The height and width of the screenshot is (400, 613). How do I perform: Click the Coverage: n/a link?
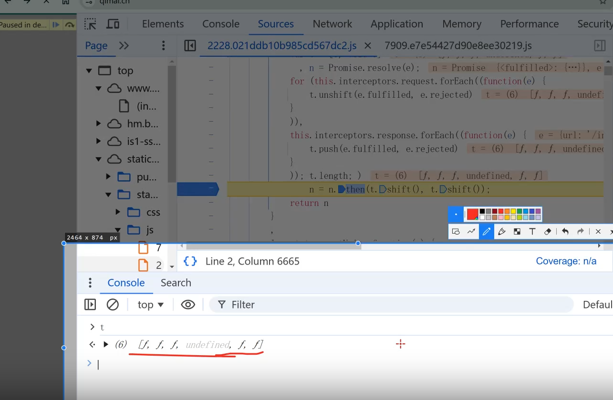566,261
